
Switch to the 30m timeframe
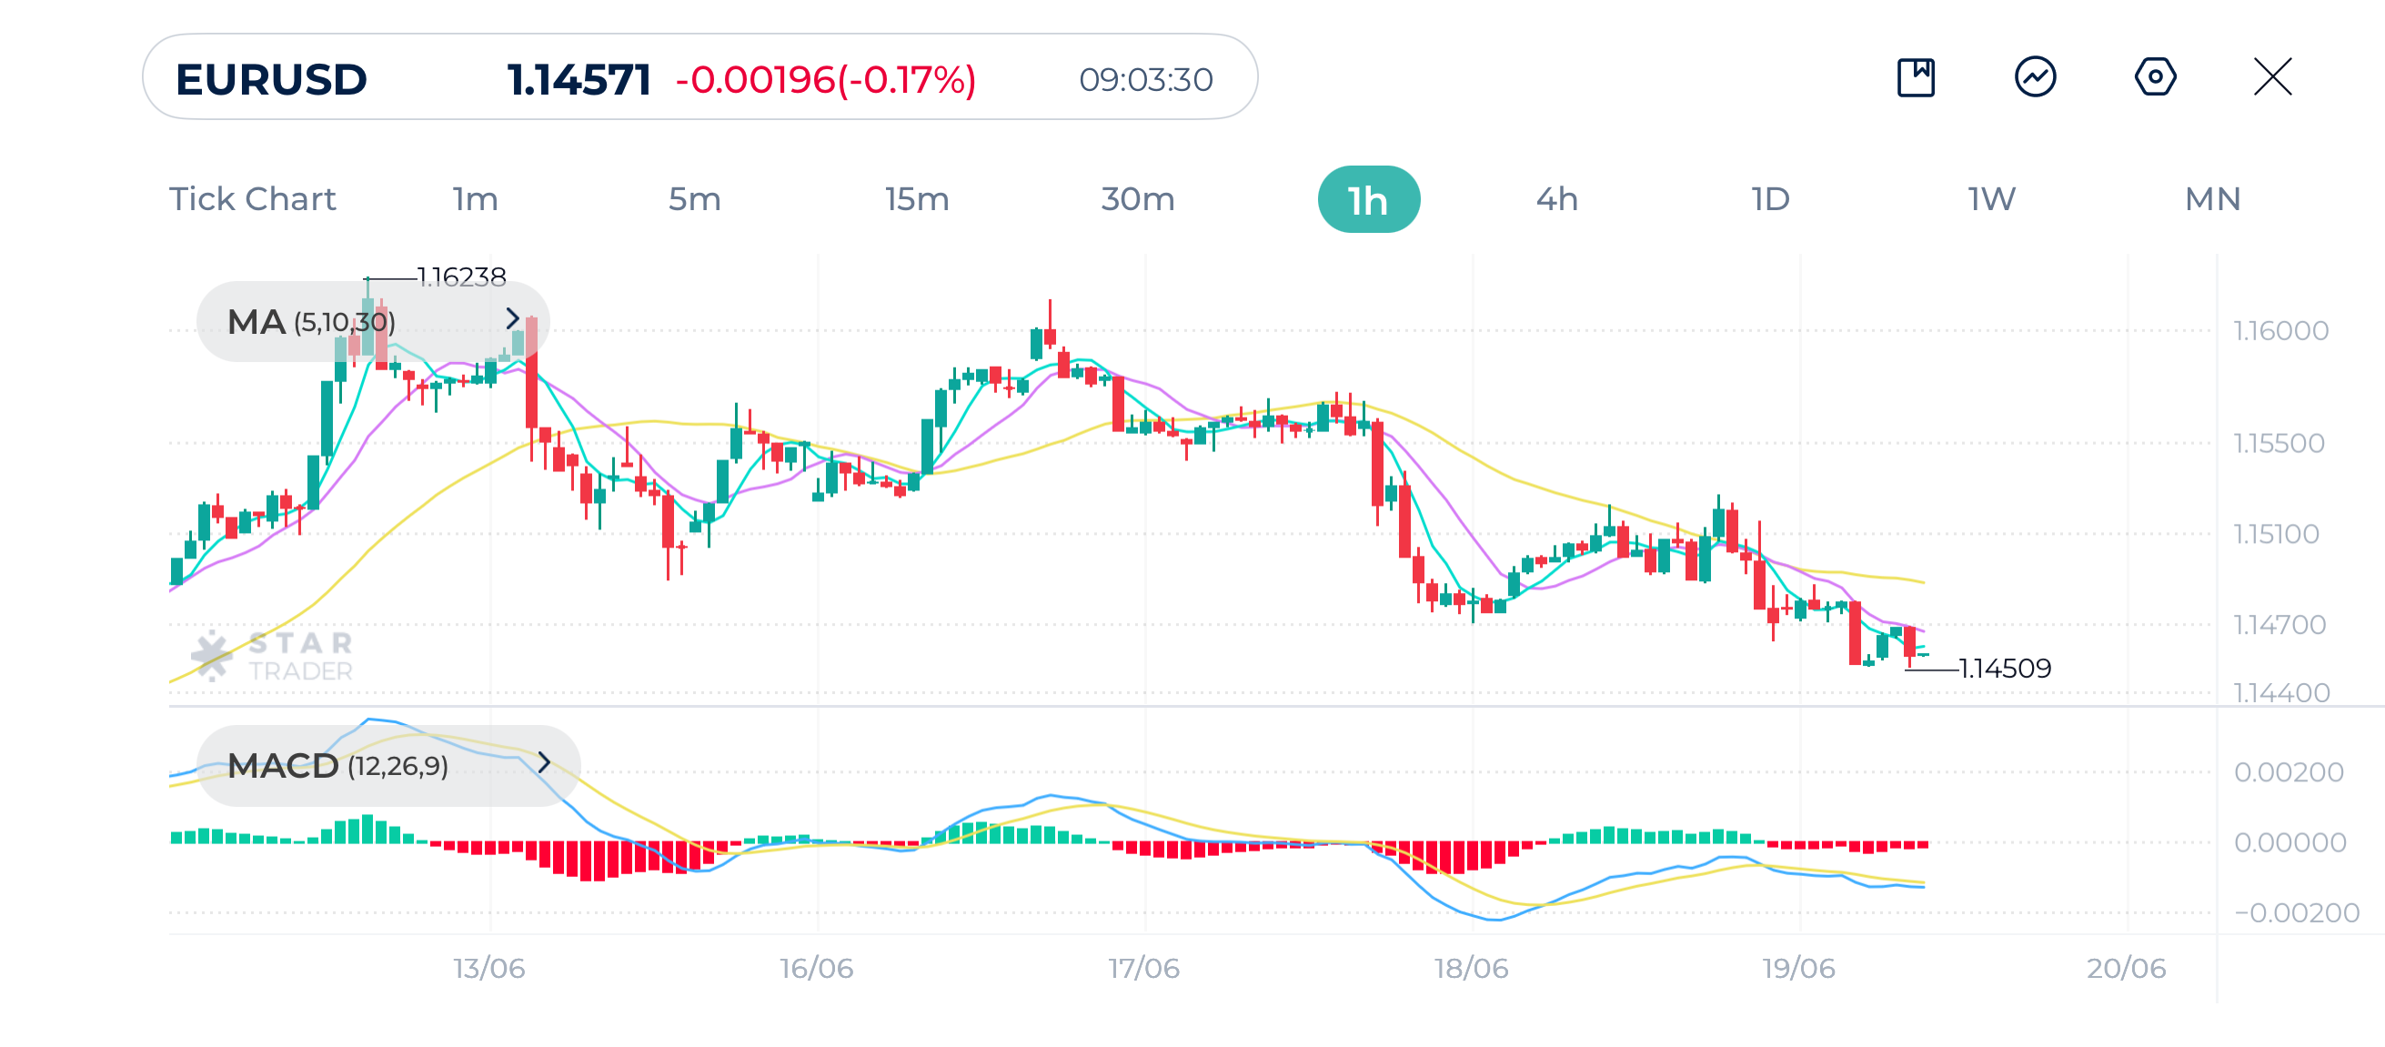click(x=1137, y=199)
